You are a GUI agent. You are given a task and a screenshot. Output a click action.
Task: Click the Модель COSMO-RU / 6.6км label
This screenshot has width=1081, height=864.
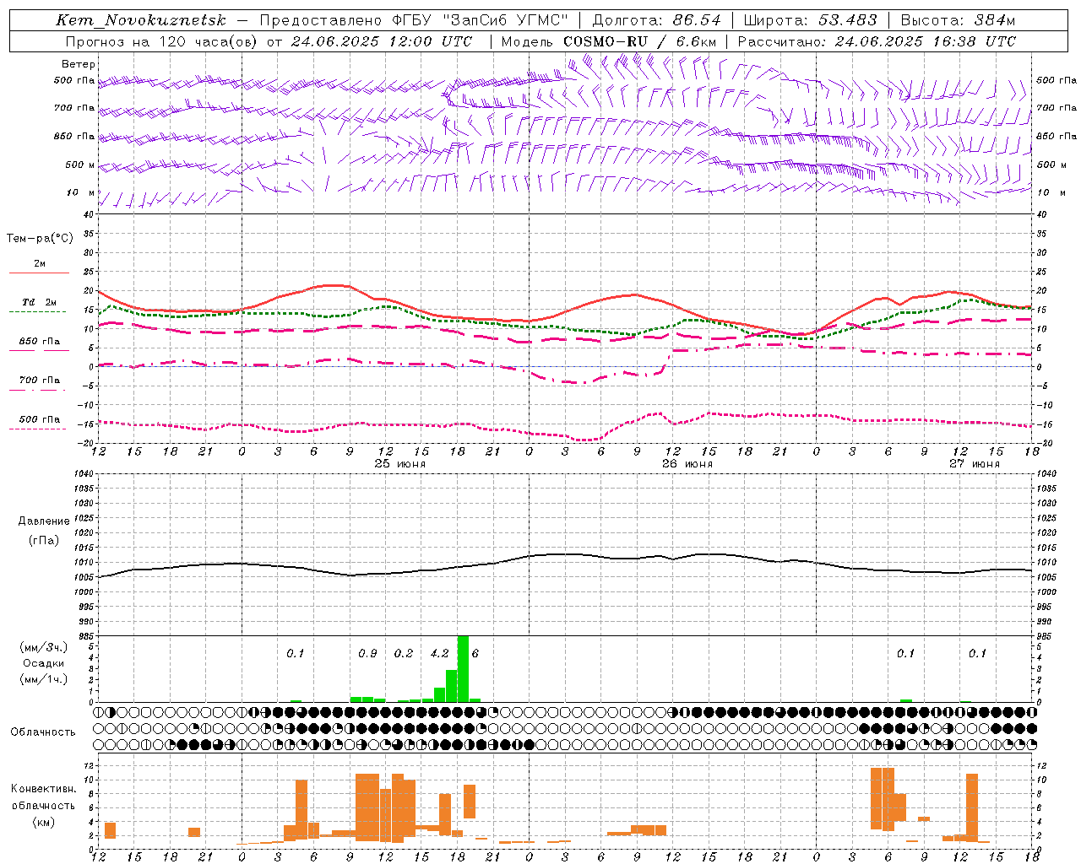pos(609,41)
